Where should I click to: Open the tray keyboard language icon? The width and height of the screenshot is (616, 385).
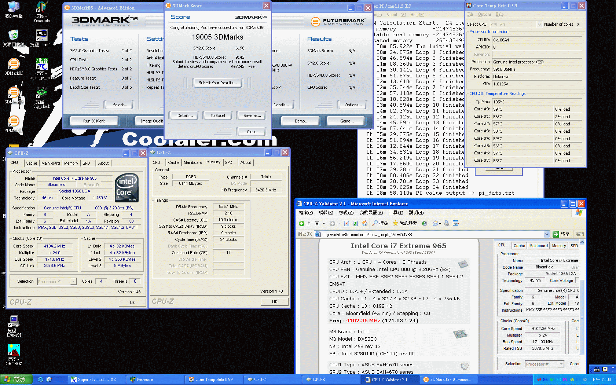pyautogui.click(x=597, y=370)
